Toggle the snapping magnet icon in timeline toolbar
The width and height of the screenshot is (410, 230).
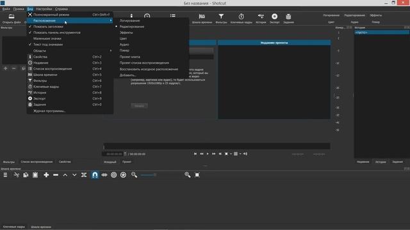pyautogui.click(x=95, y=175)
